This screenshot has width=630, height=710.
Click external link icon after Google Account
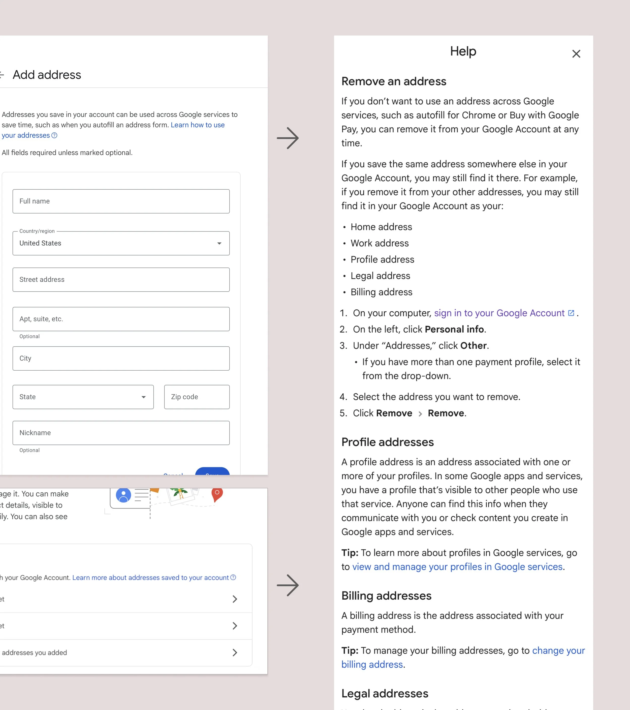(x=571, y=313)
